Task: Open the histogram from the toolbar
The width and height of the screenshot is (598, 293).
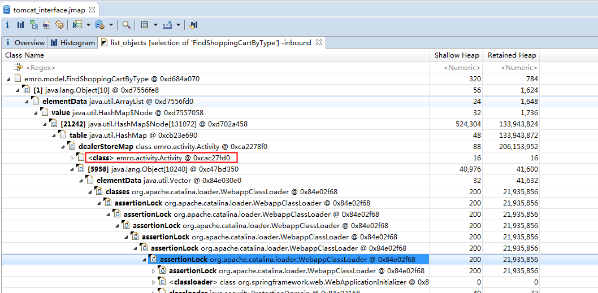Action: click(x=20, y=25)
